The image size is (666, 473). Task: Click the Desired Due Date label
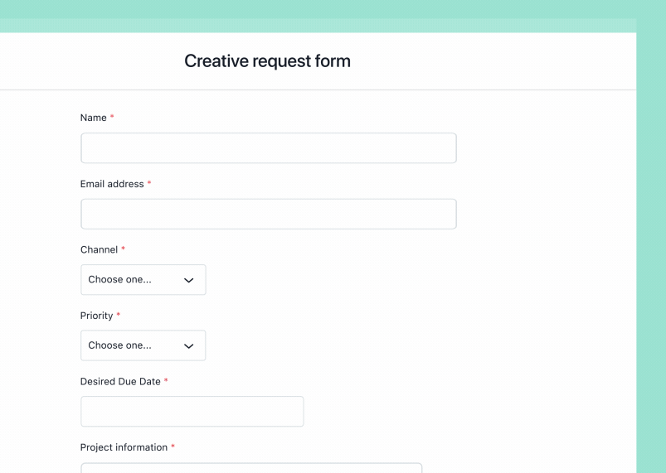pos(120,381)
